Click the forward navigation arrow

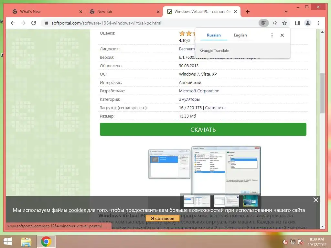(x=23, y=23)
